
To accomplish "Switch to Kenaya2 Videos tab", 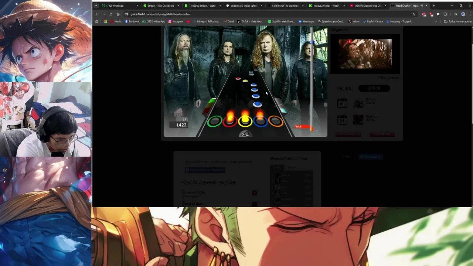I will [327, 6].
